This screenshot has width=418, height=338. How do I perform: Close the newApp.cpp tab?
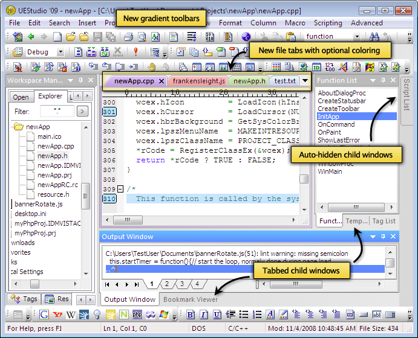162,81
